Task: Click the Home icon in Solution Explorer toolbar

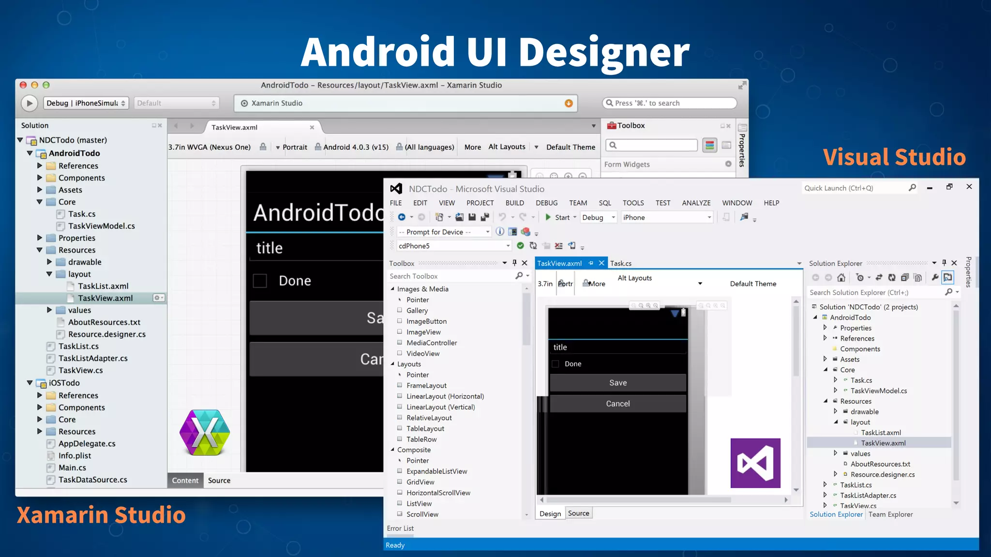Action: (x=841, y=278)
